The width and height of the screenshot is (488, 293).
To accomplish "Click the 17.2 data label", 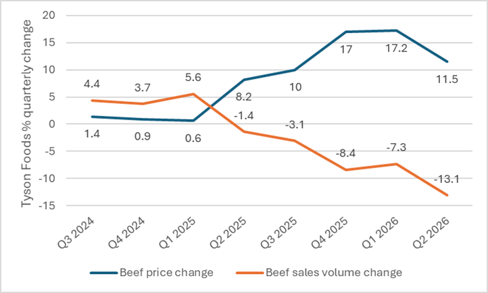I will 396,49.
